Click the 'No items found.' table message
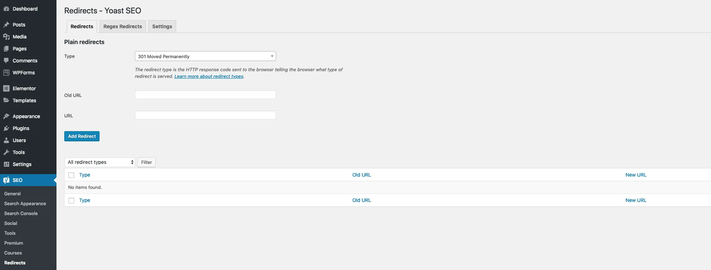Screen dimensions: 711x270 tap(85, 188)
